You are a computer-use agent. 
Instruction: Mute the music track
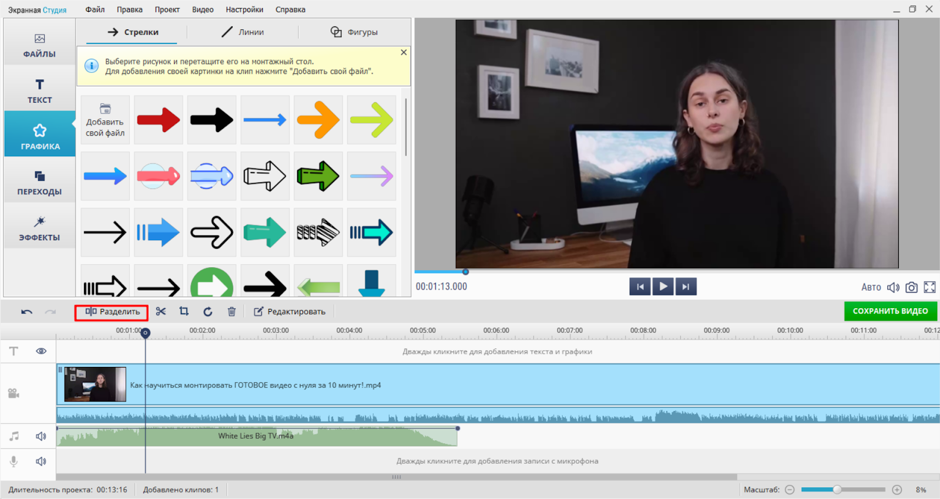tap(41, 436)
